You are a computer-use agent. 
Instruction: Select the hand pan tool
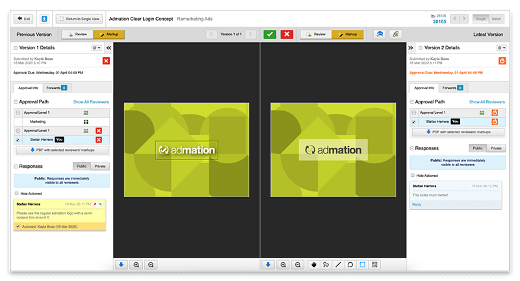pos(314,265)
